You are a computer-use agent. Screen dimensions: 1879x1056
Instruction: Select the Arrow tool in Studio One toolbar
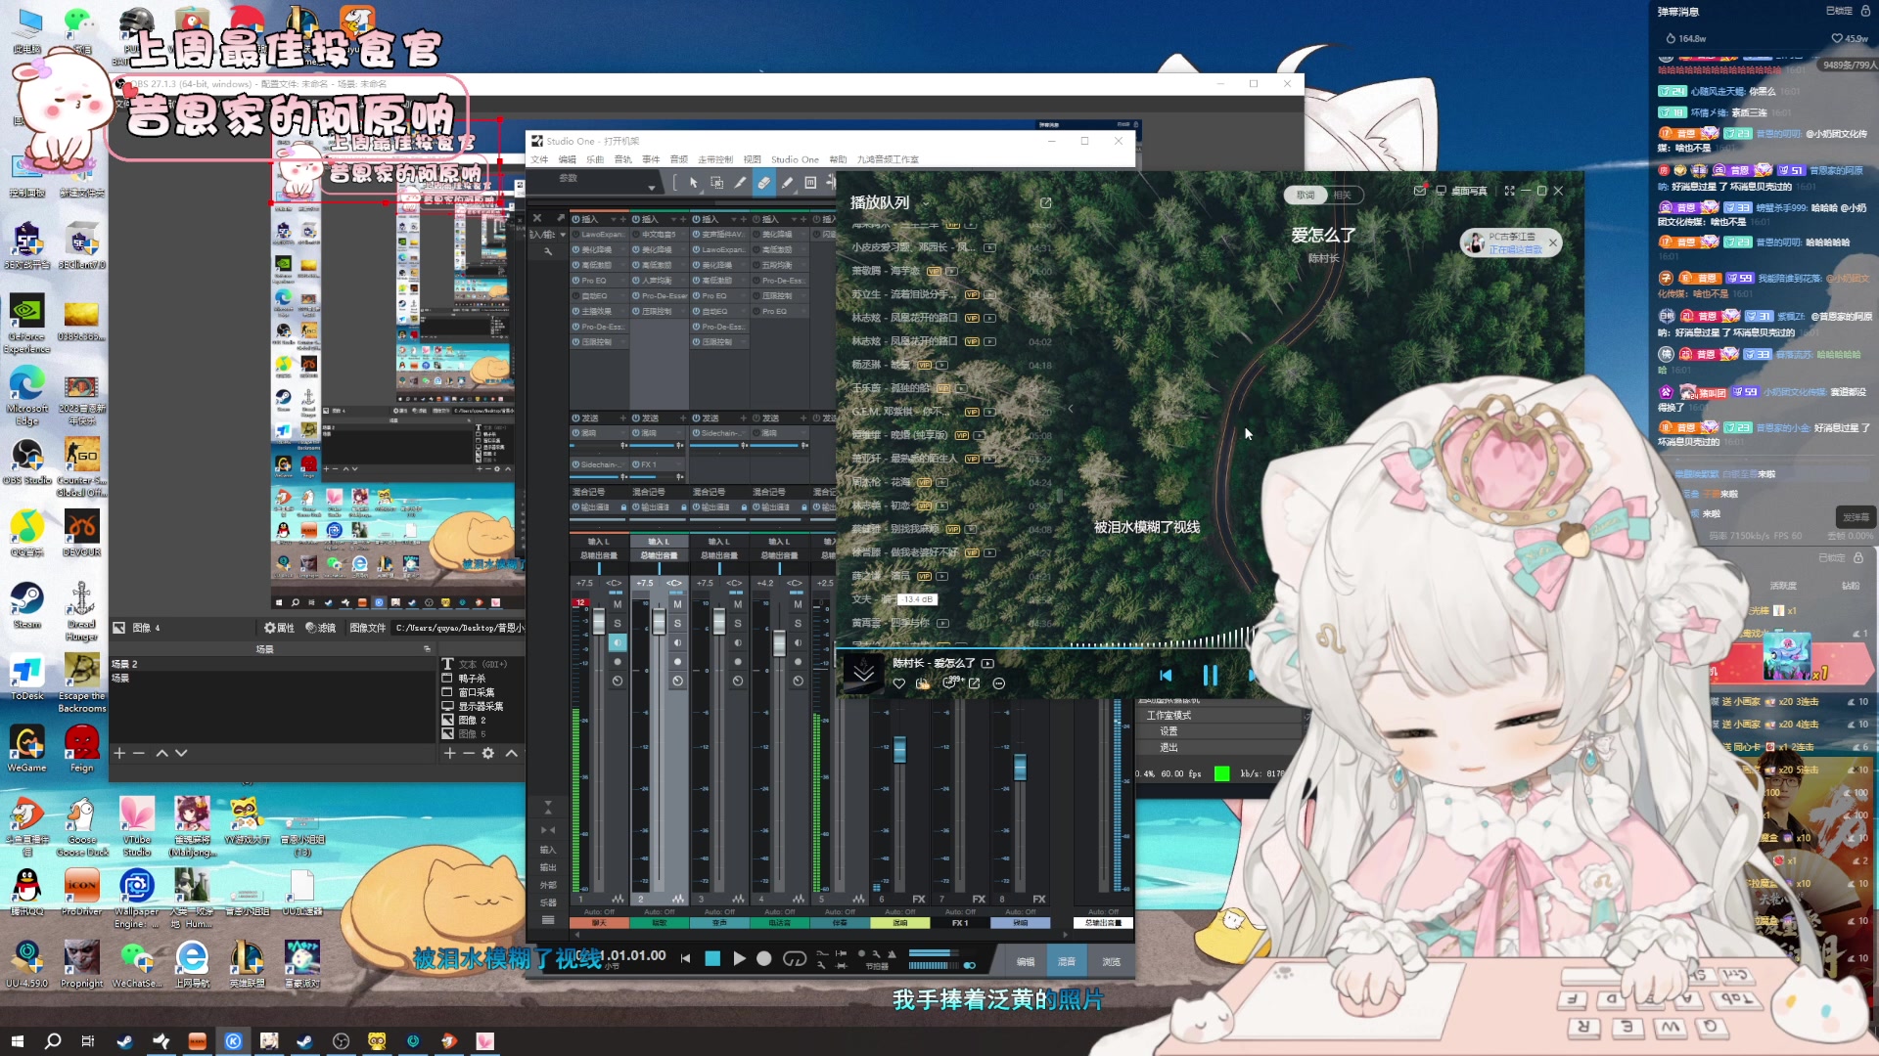tap(693, 183)
